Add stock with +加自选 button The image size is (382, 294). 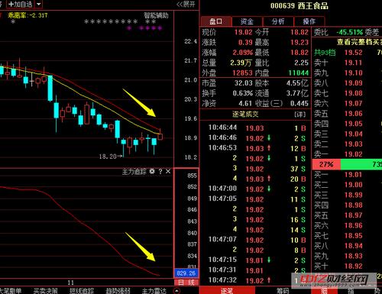tap(21, 4)
